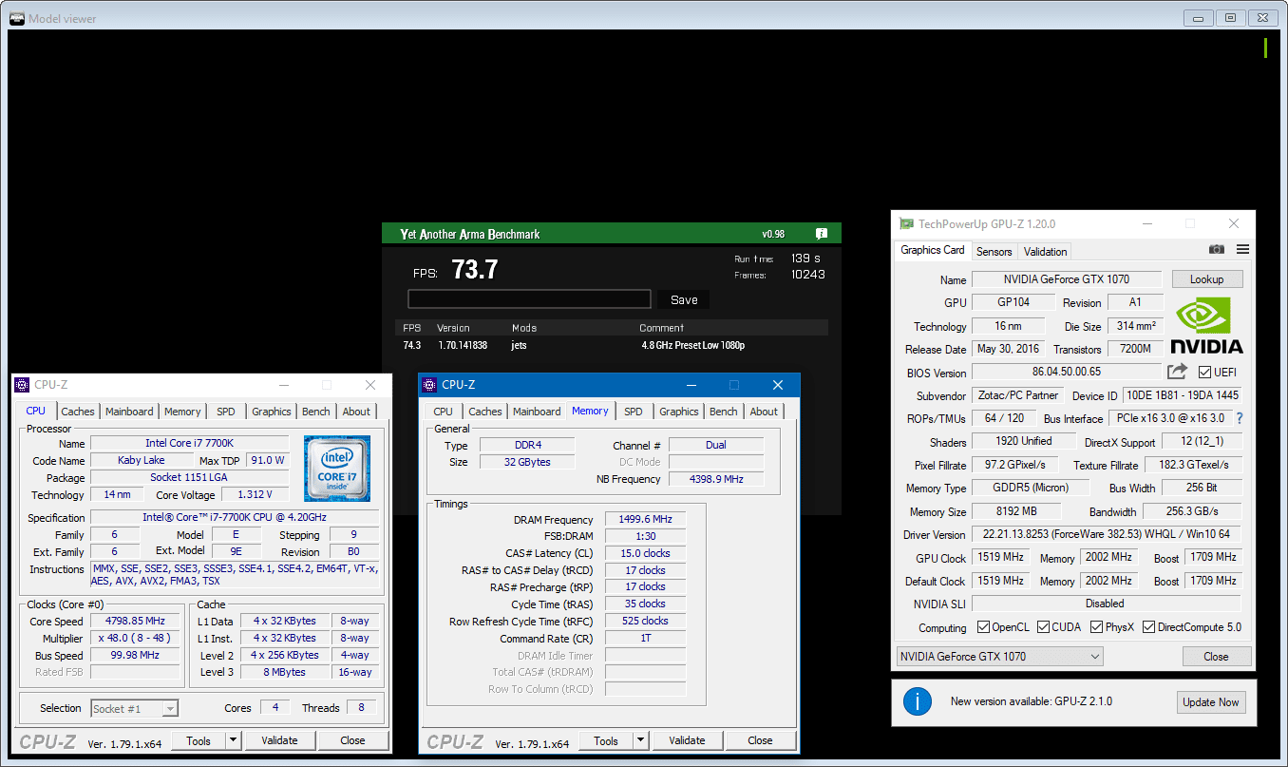Screen dimensions: 1288x767
Task: Click the Memory CPU-Z window title icon
Action: [429, 385]
